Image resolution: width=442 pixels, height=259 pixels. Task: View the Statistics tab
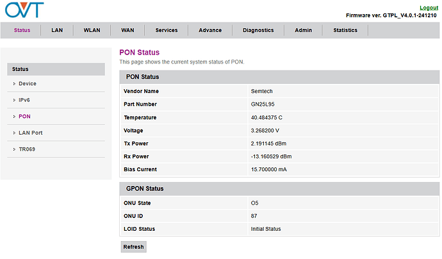click(x=345, y=30)
